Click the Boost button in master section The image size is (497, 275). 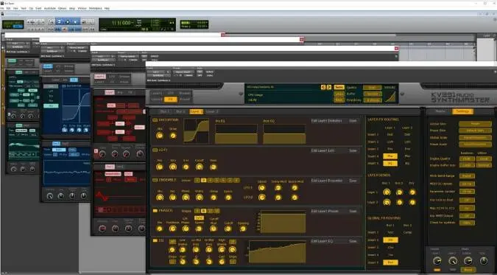click(x=468, y=270)
